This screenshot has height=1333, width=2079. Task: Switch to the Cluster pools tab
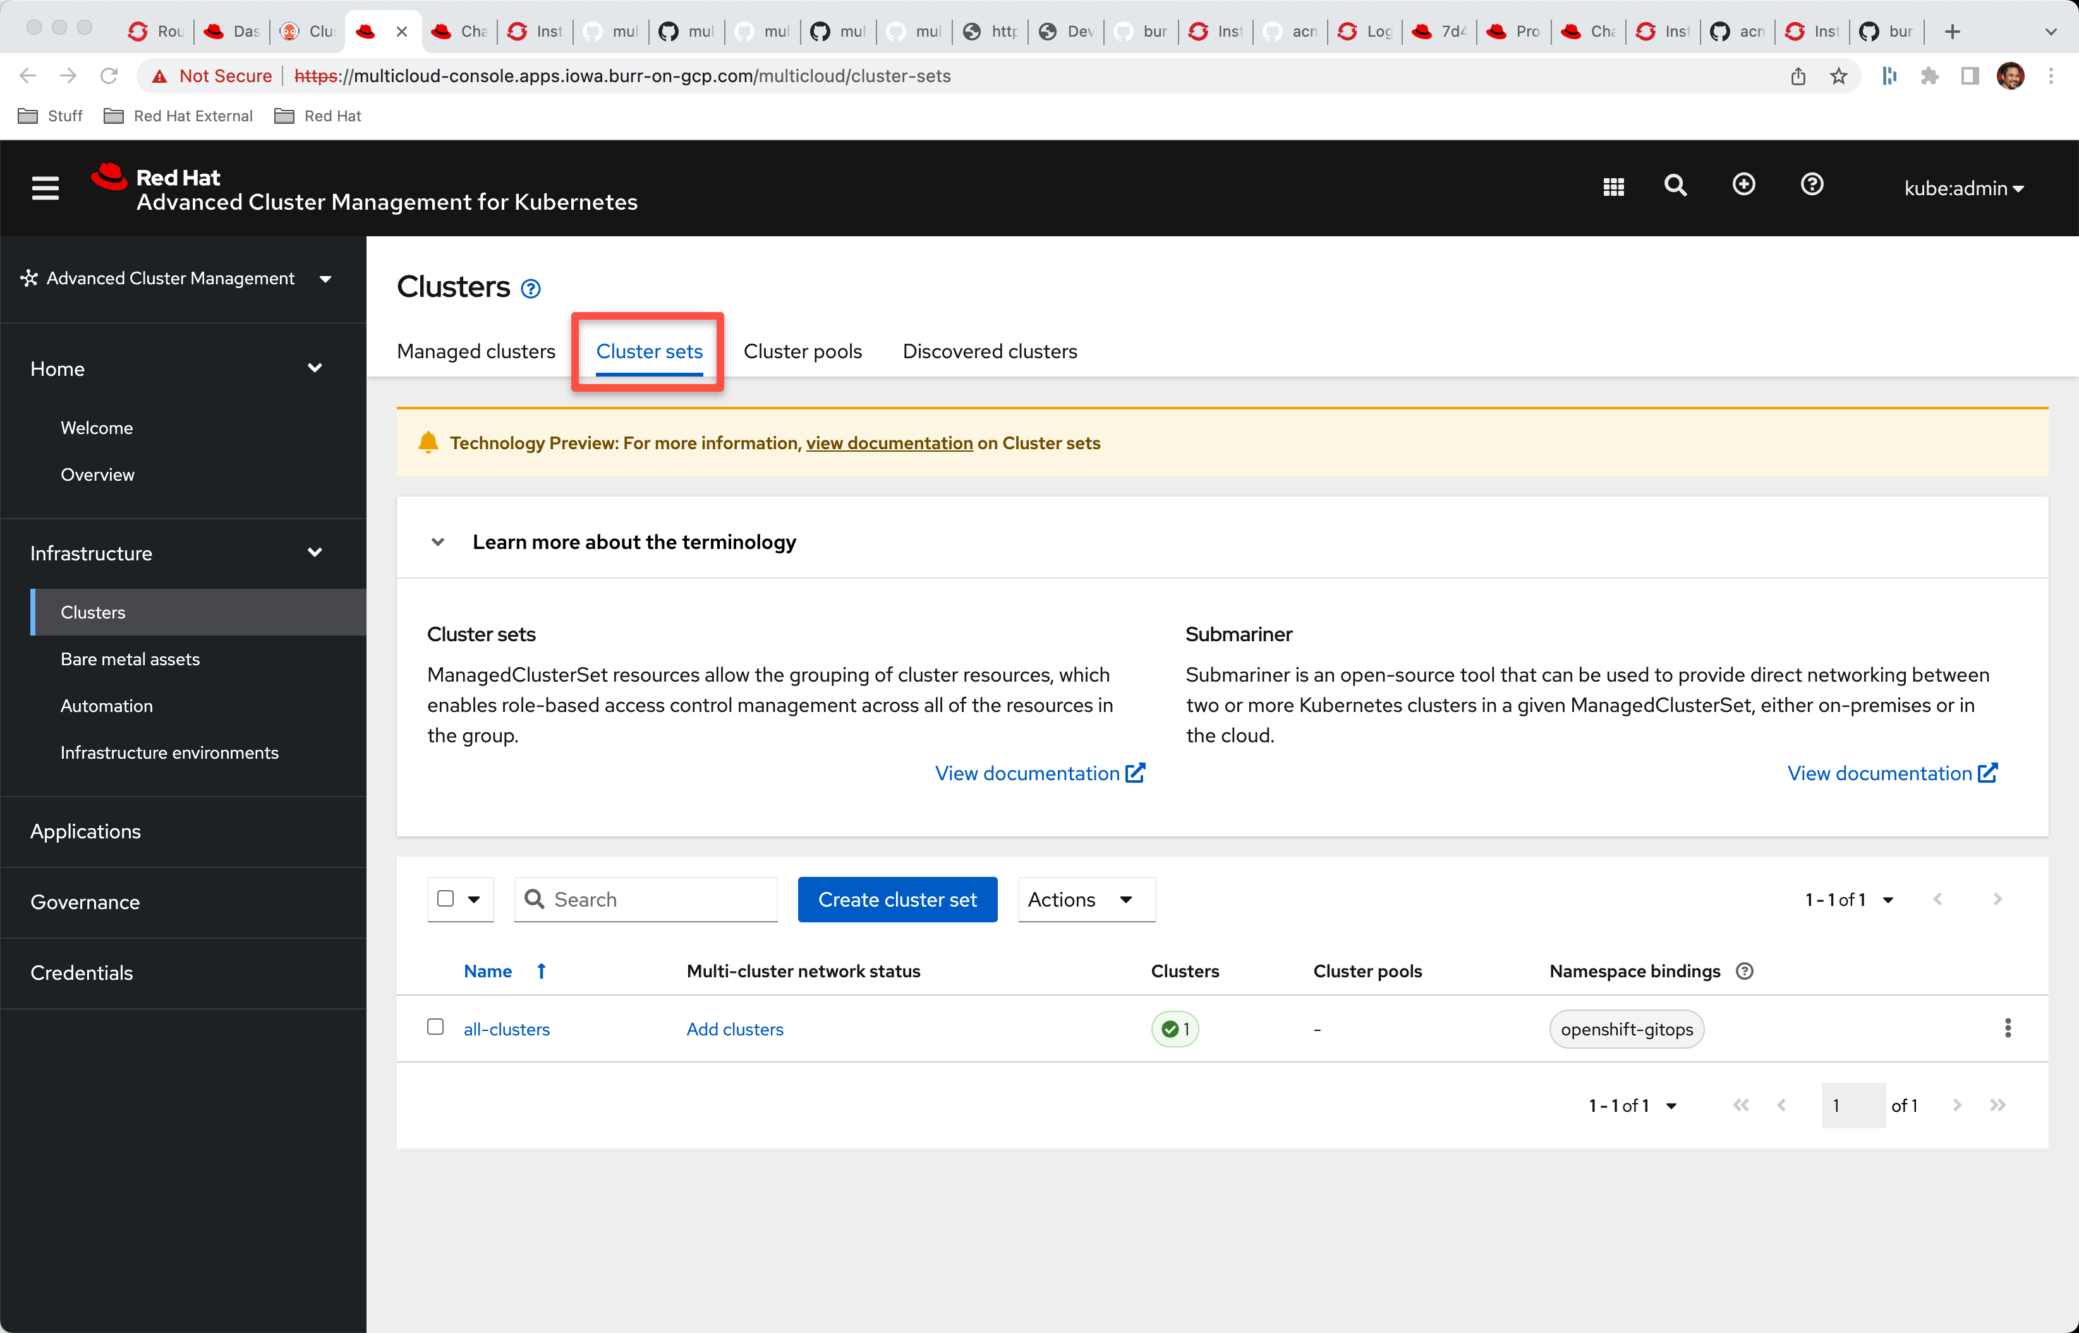[x=803, y=351]
